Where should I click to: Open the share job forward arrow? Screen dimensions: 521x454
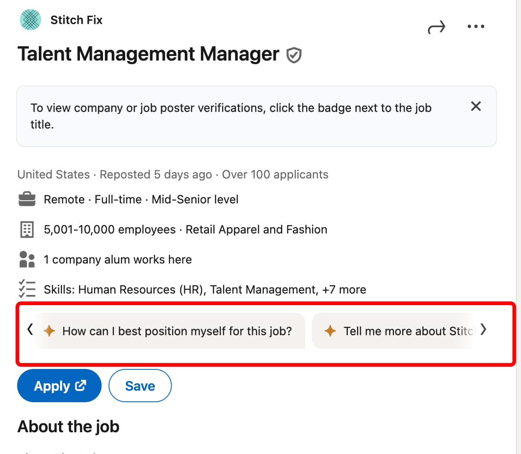(x=436, y=26)
